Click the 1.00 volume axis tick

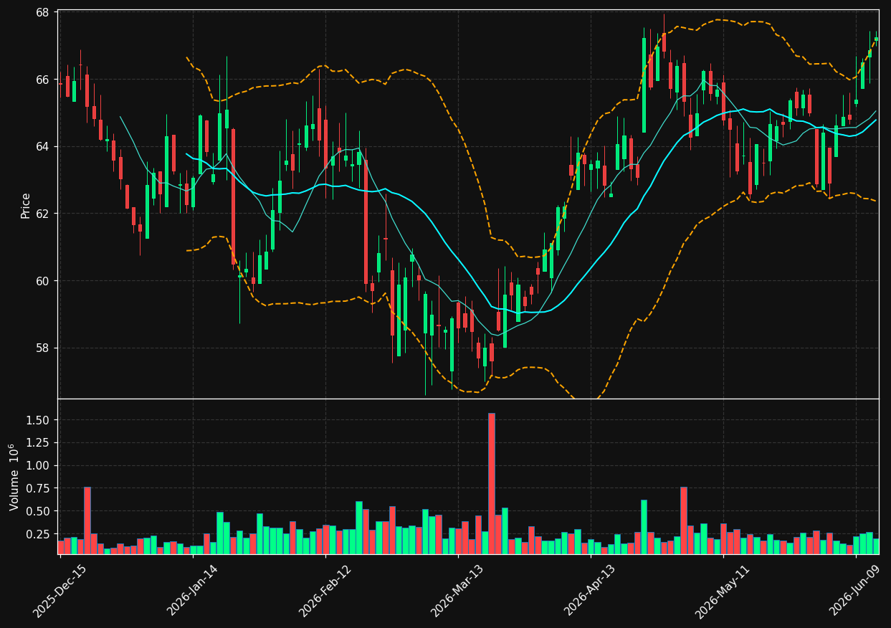(x=38, y=465)
